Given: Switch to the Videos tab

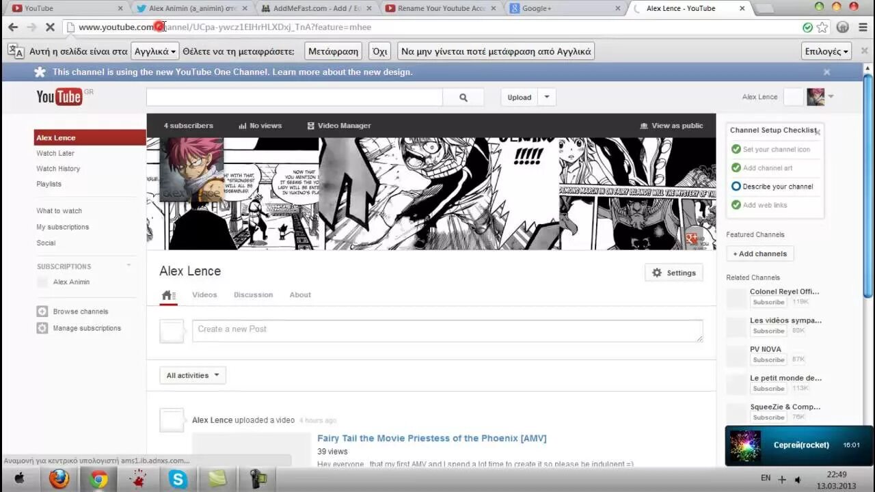Looking at the screenshot, I should (204, 295).
